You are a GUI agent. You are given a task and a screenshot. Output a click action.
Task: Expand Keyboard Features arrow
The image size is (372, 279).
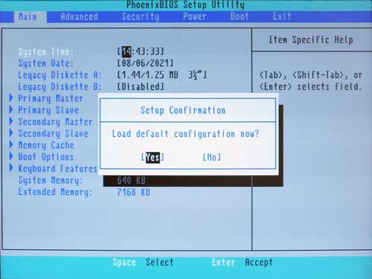(x=11, y=168)
